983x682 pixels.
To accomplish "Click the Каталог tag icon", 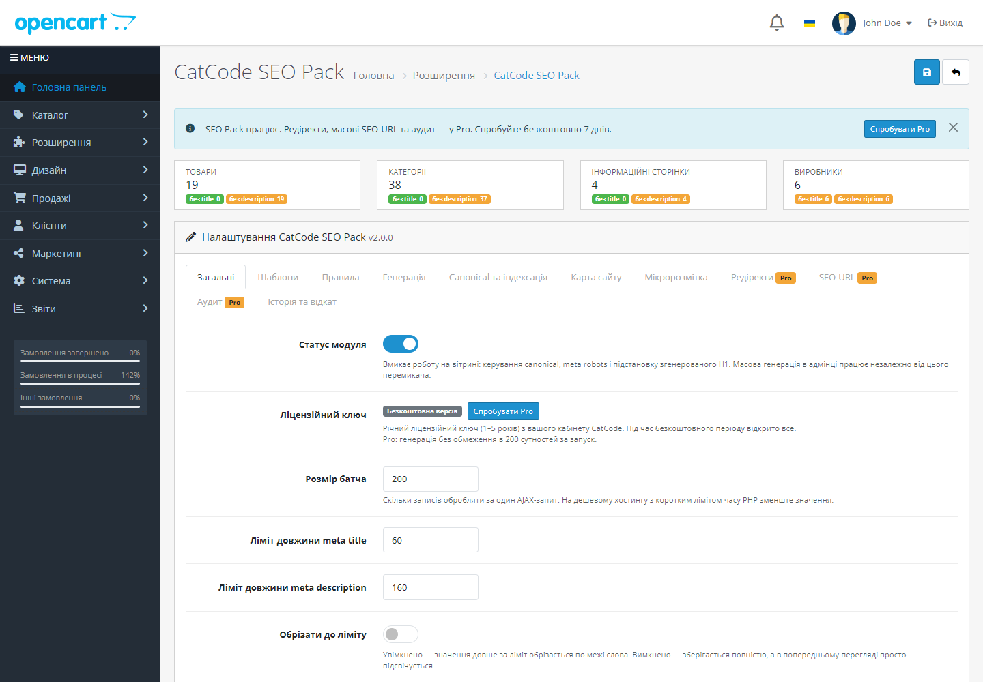I will pos(19,115).
